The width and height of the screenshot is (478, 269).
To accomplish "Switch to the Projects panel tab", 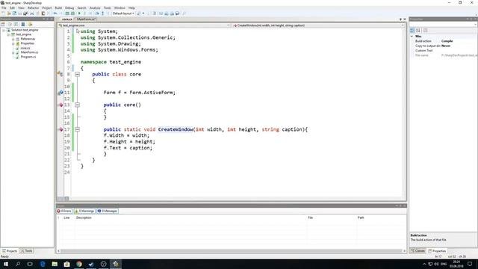I will (10, 251).
